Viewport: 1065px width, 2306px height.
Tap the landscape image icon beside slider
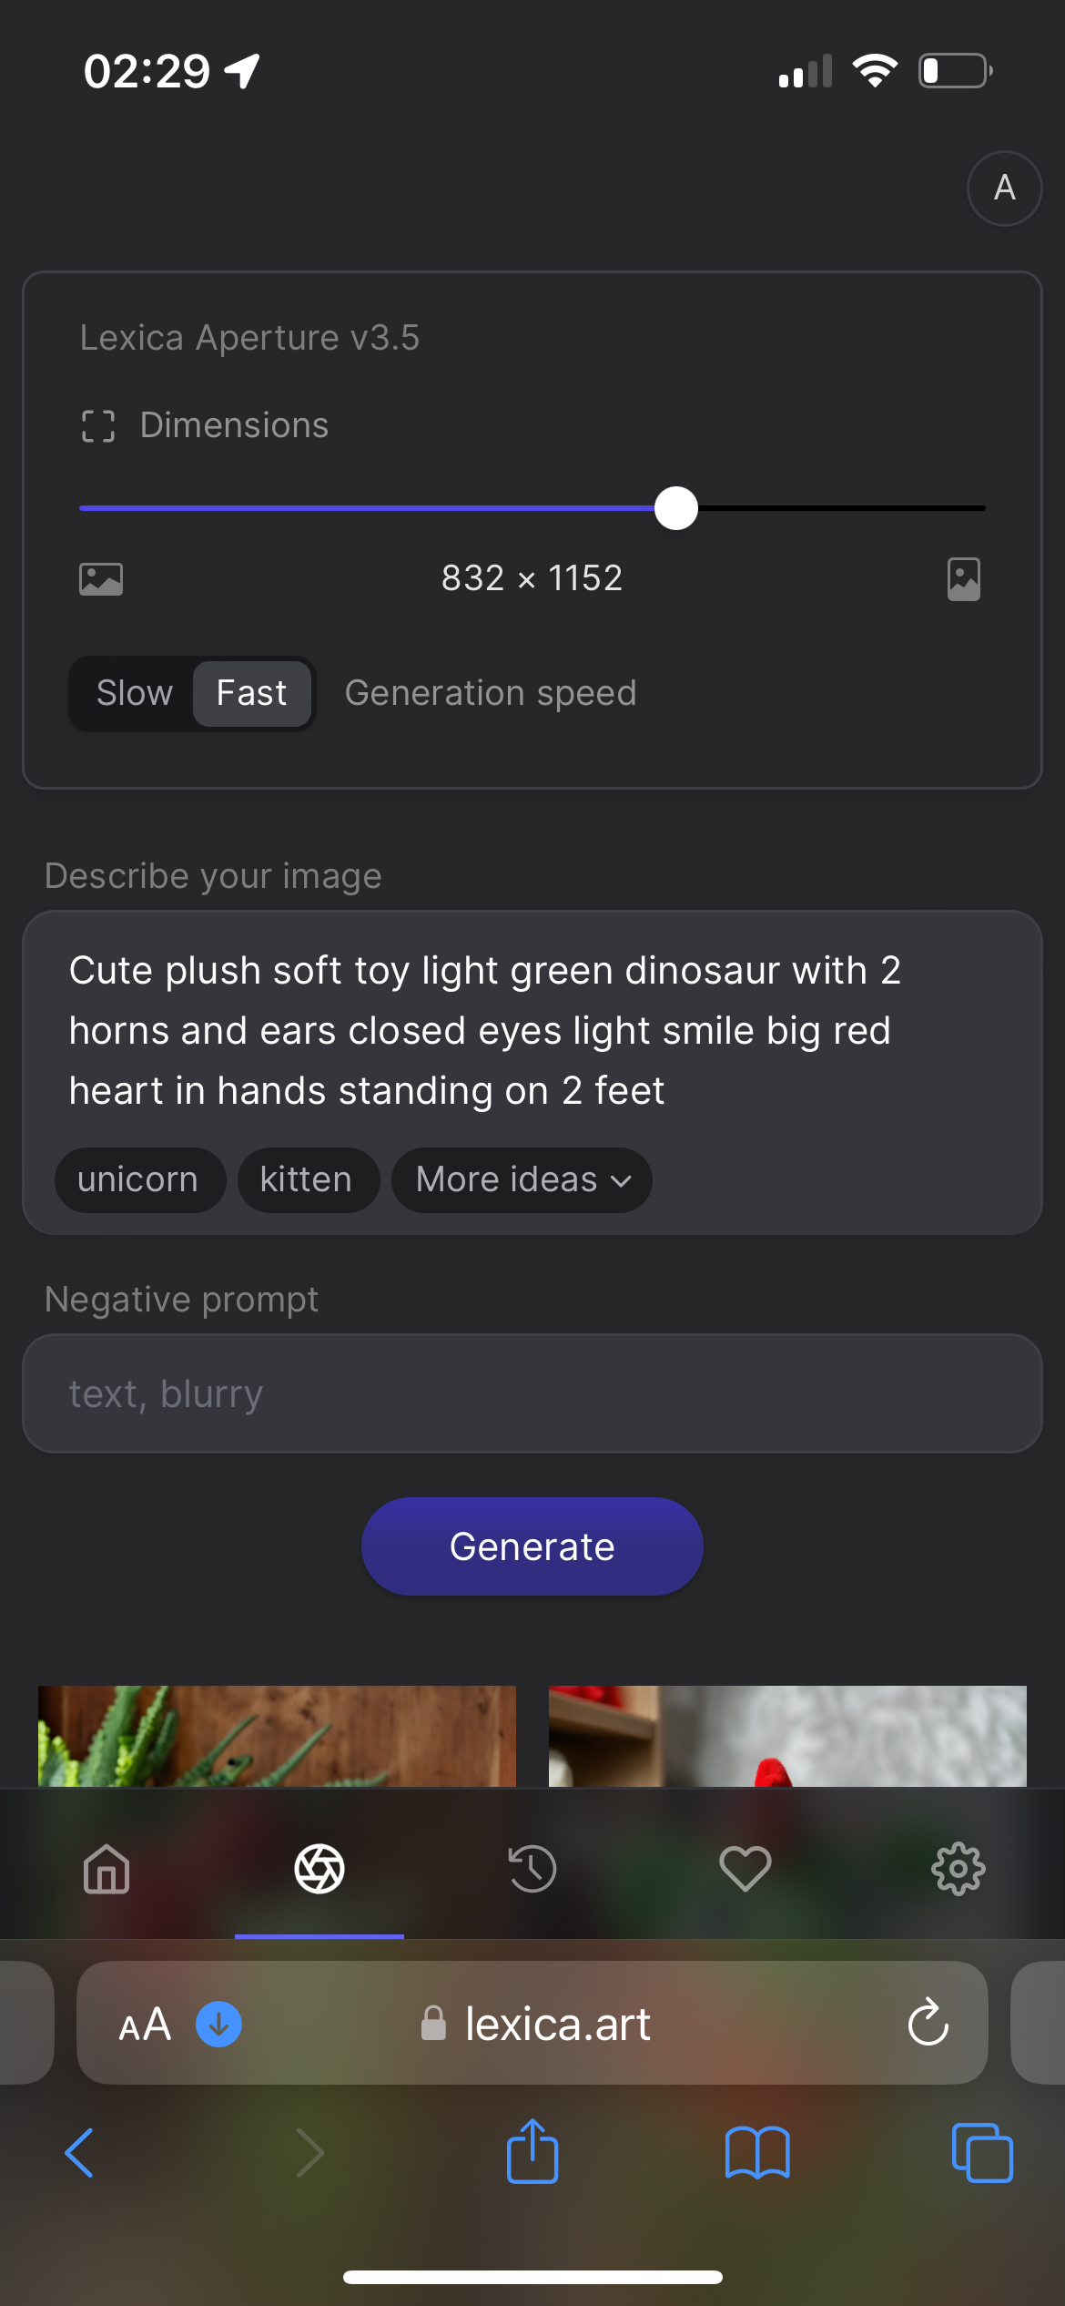[101, 579]
